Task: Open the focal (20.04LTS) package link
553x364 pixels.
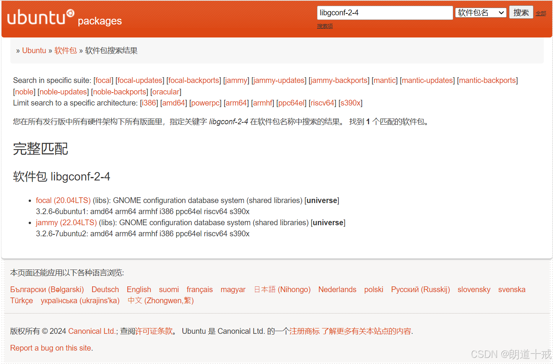Action: click(63, 200)
